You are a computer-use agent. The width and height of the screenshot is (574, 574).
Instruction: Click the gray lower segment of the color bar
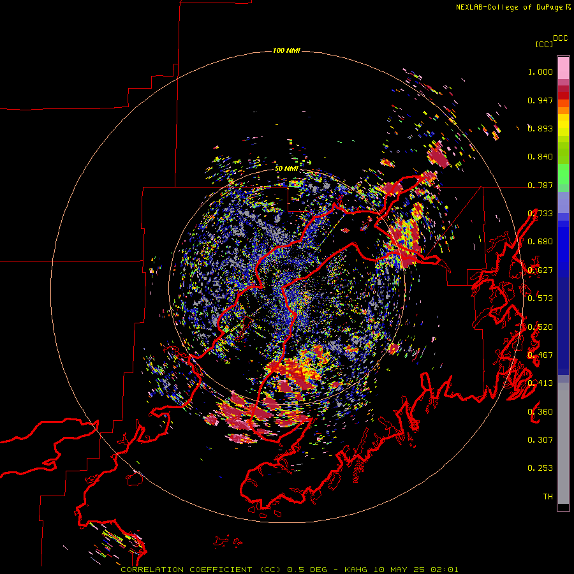(563, 443)
